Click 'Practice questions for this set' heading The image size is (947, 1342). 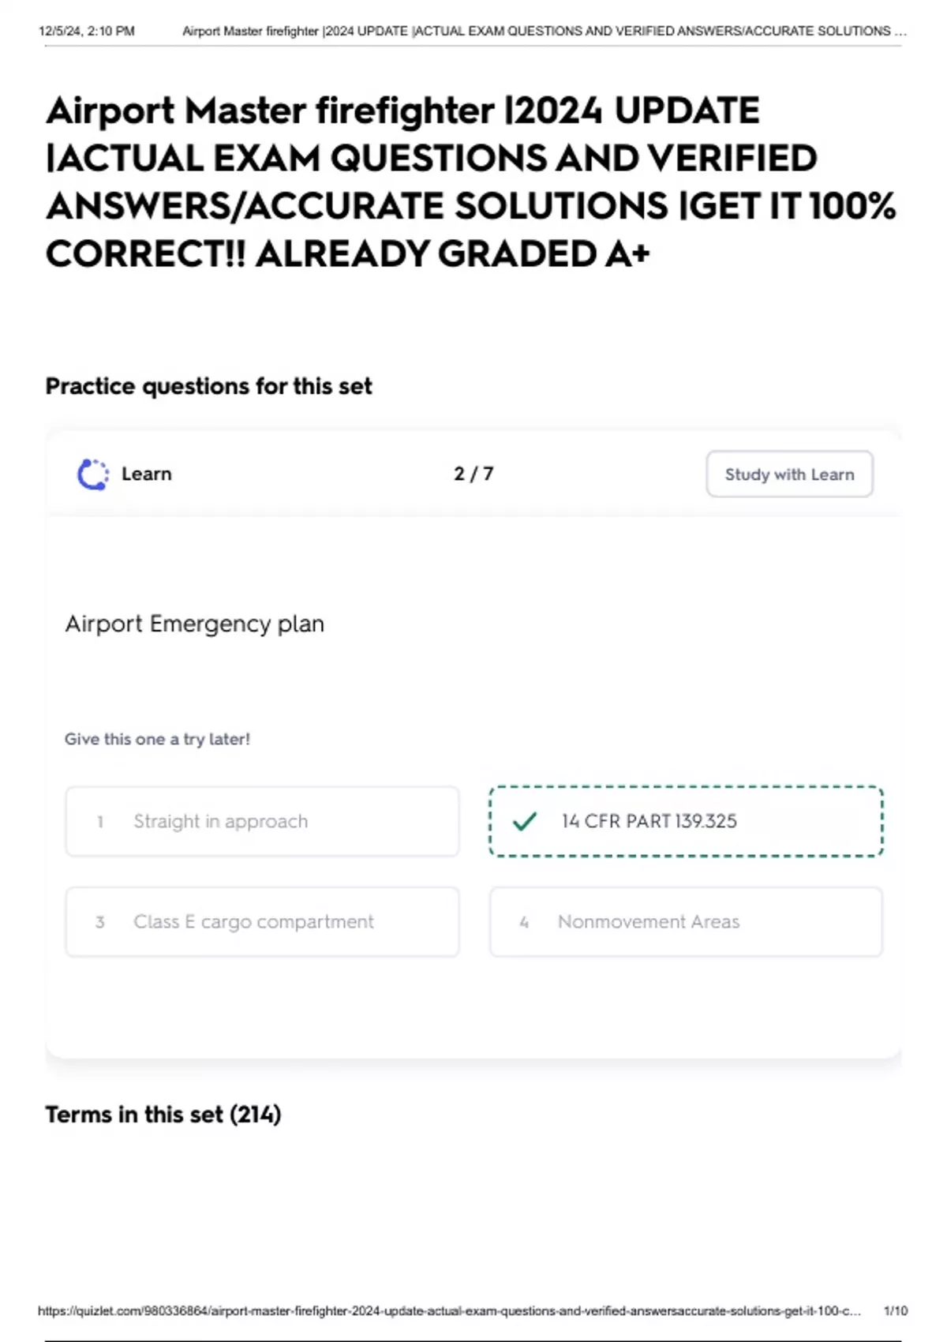click(208, 386)
